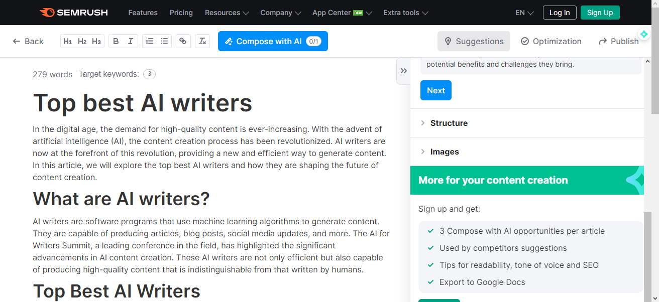The width and height of the screenshot is (659, 302).
Task: Open the Resources dropdown menu
Action: click(227, 13)
